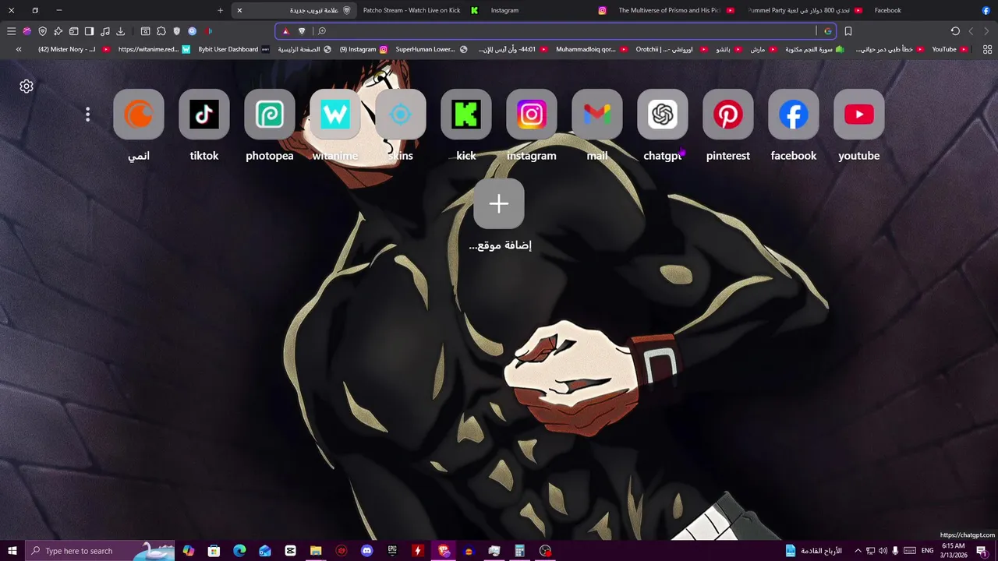This screenshot has width=998, height=561.
Task: Open the extensions puzzle piece icon
Action: tap(161, 31)
